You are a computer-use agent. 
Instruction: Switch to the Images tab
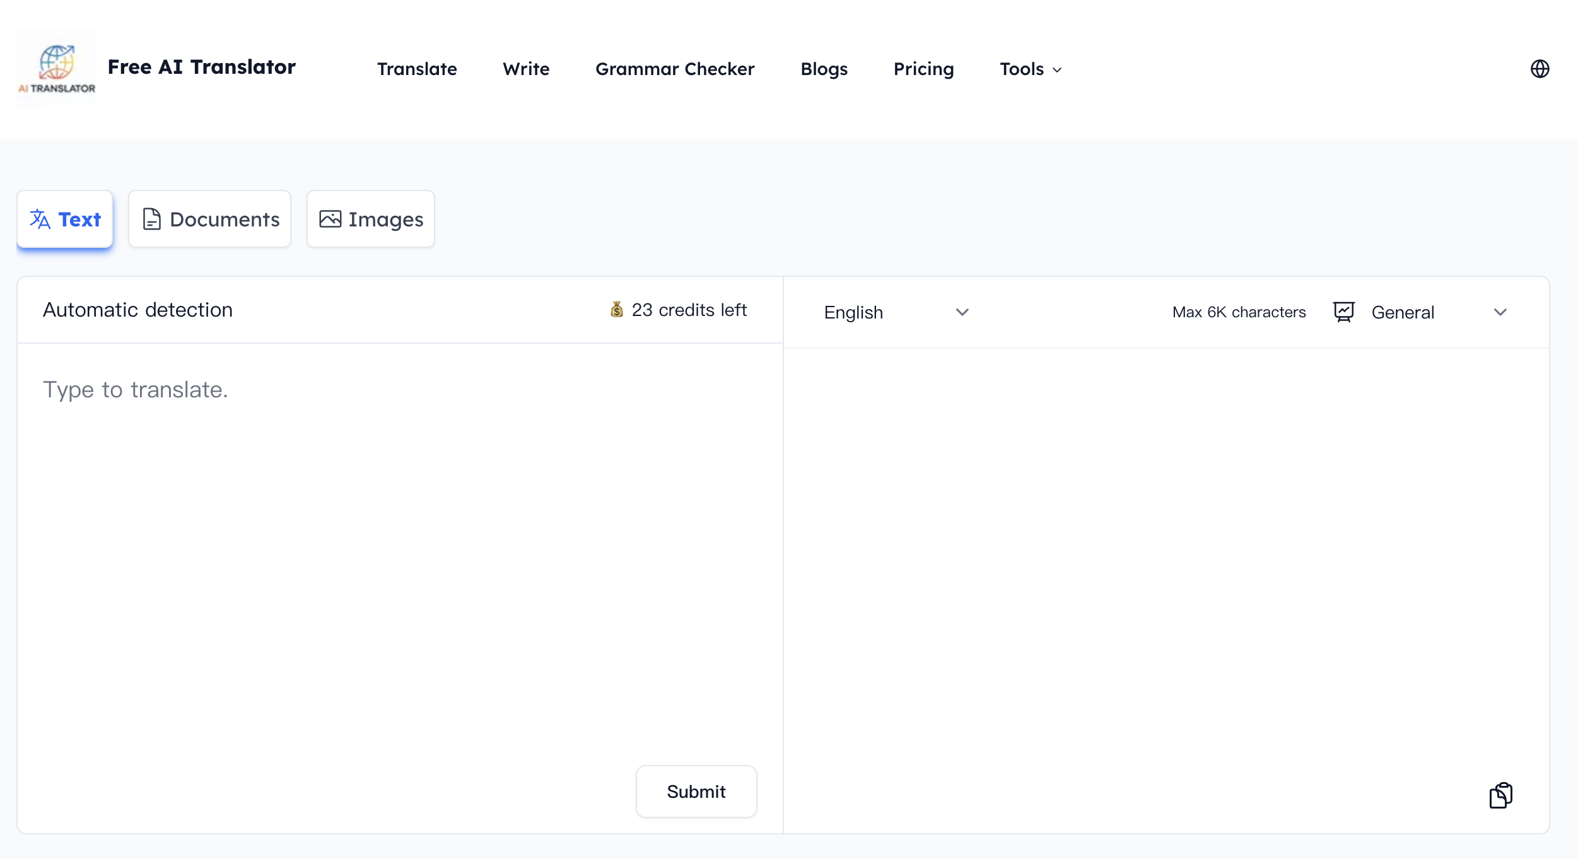pos(371,219)
